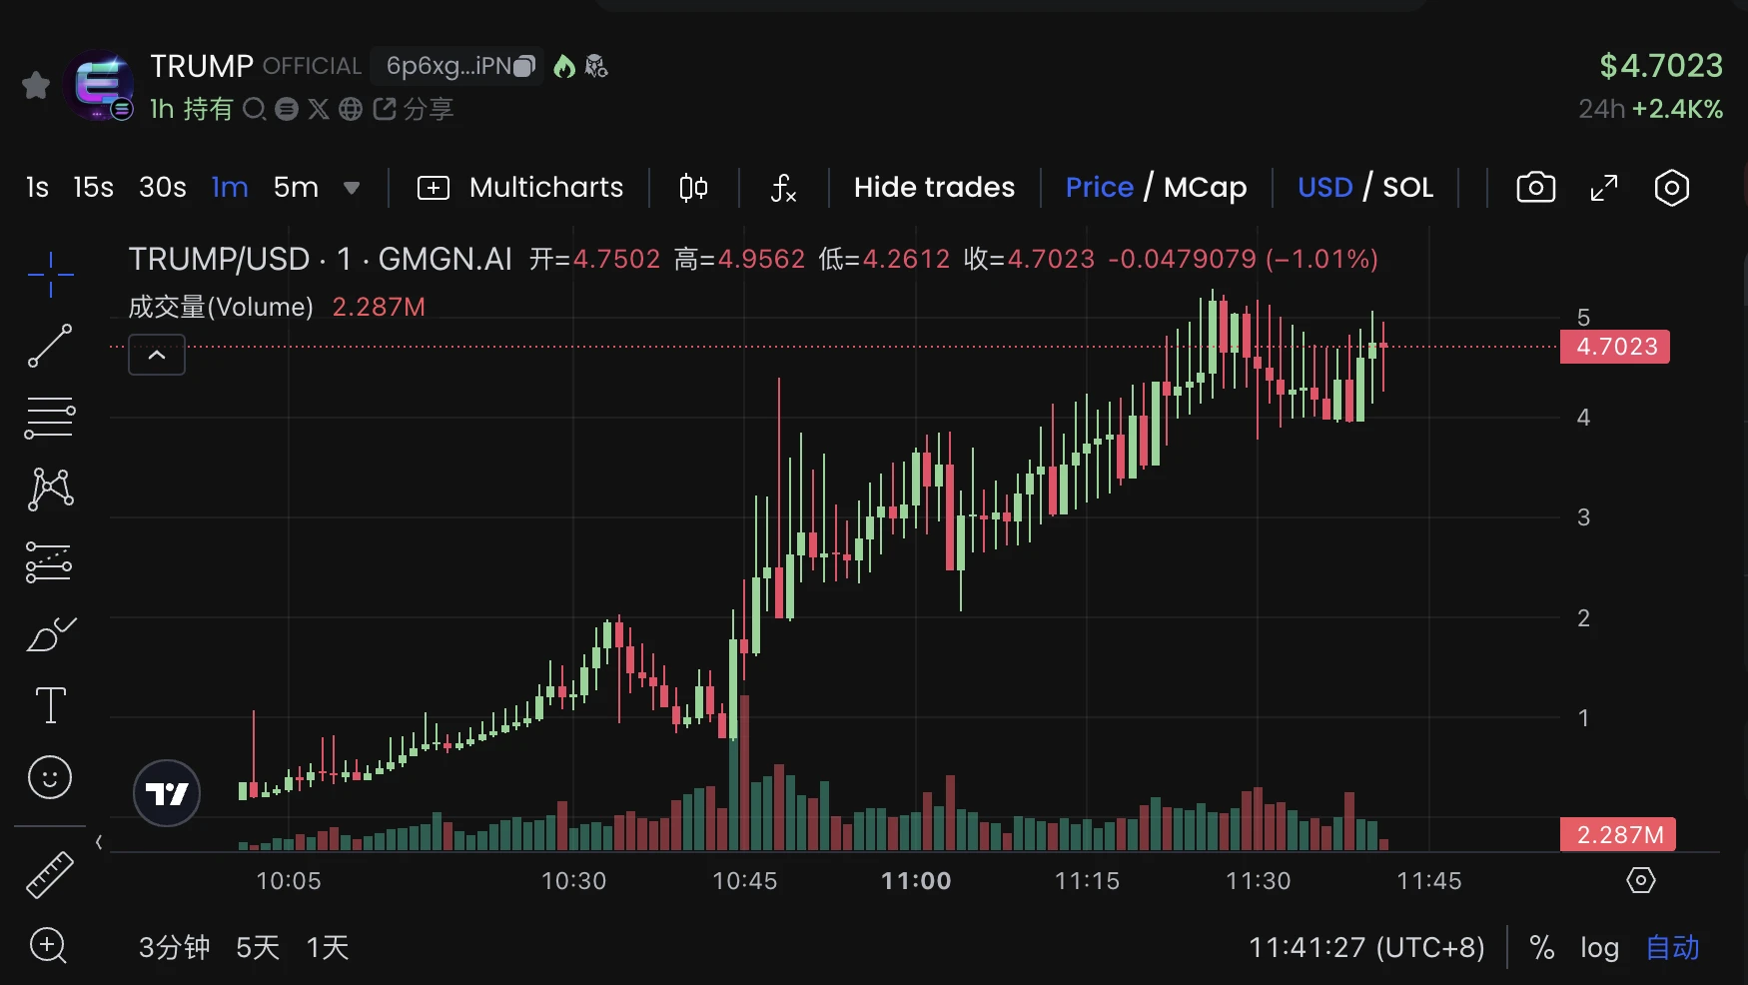
Task: Toggle percent scale mode
Action: click(x=1542, y=947)
